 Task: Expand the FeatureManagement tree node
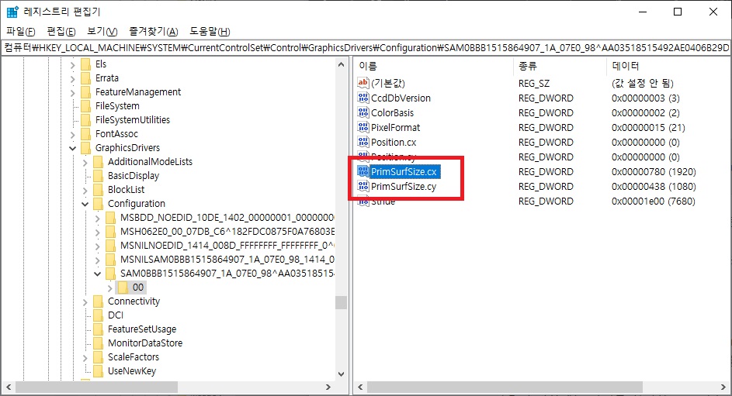[x=72, y=92]
